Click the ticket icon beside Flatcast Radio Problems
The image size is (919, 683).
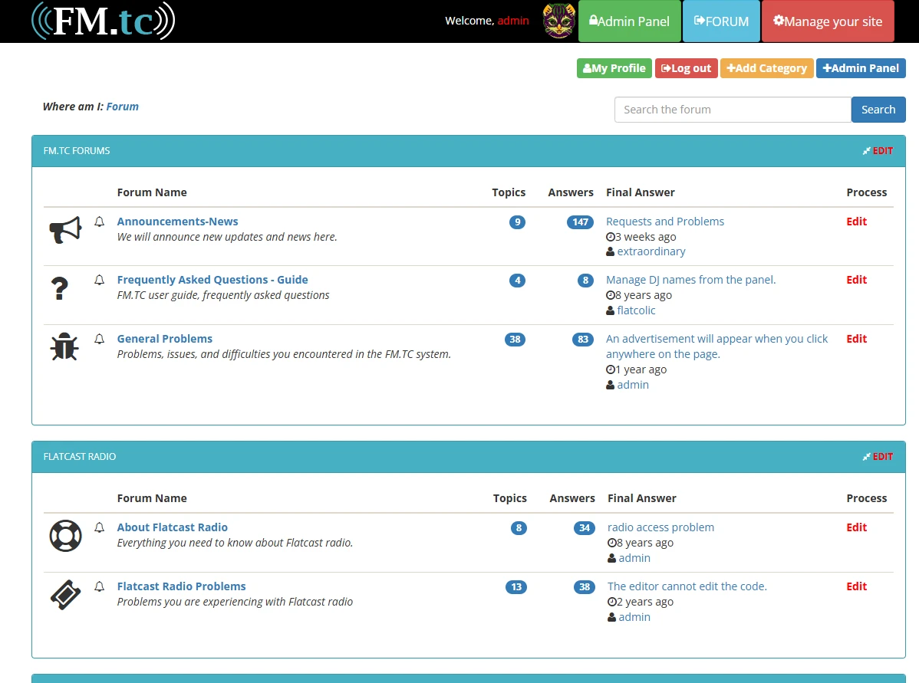point(65,594)
